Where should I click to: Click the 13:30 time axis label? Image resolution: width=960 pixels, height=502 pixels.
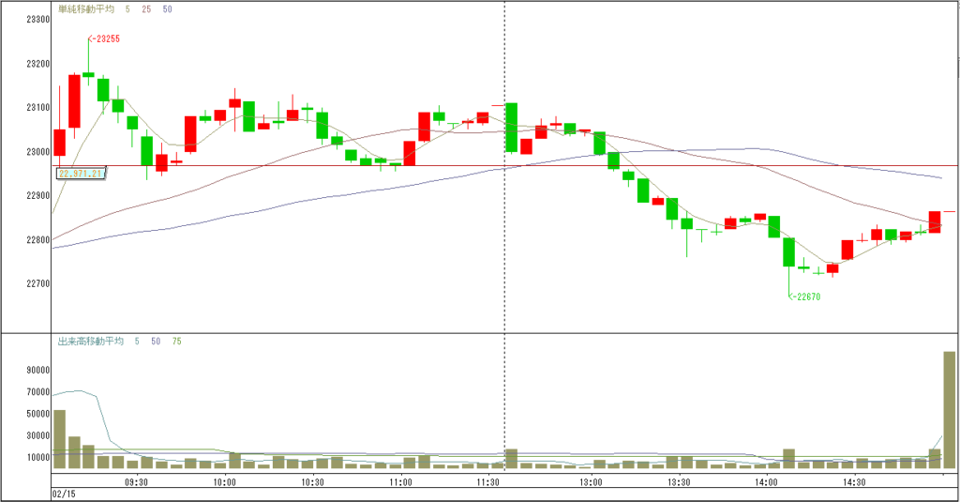(679, 482)
